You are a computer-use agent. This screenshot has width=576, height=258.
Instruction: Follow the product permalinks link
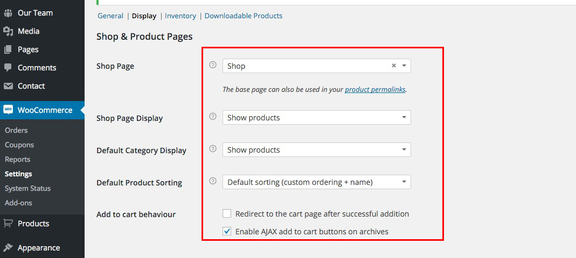[375, 90]
